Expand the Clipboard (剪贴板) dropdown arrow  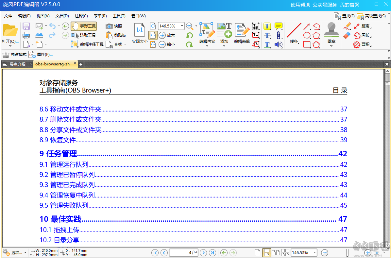pos(129,35)
